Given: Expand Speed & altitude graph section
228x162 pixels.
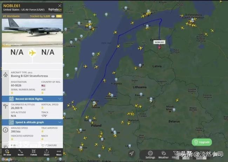Looking at the screenshot, I should [32, 122].
